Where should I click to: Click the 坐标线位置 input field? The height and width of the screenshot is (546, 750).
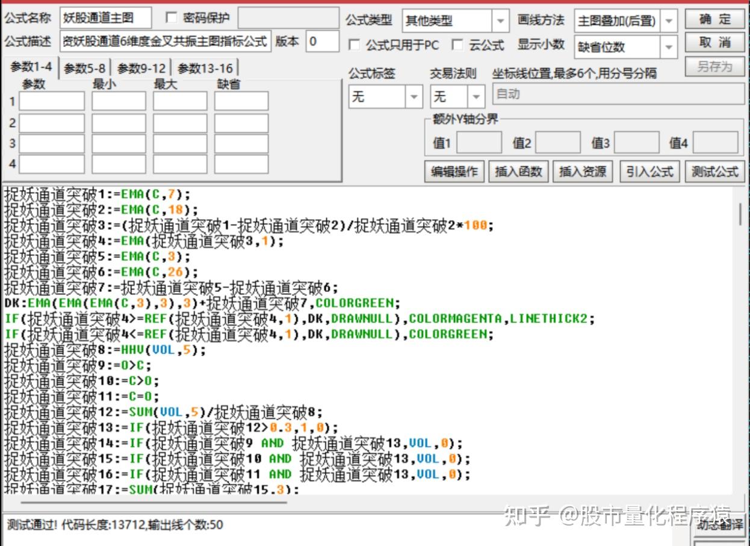tap(618, 94)
